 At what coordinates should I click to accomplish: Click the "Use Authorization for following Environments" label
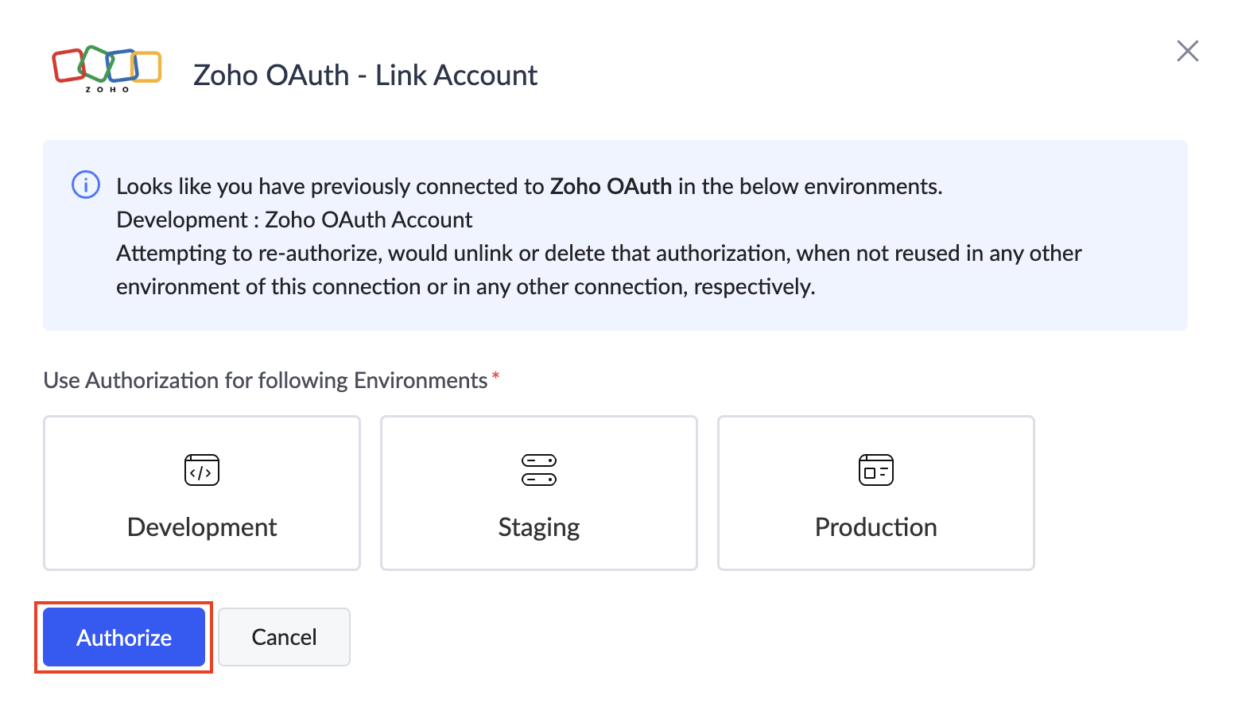(265, 380)
